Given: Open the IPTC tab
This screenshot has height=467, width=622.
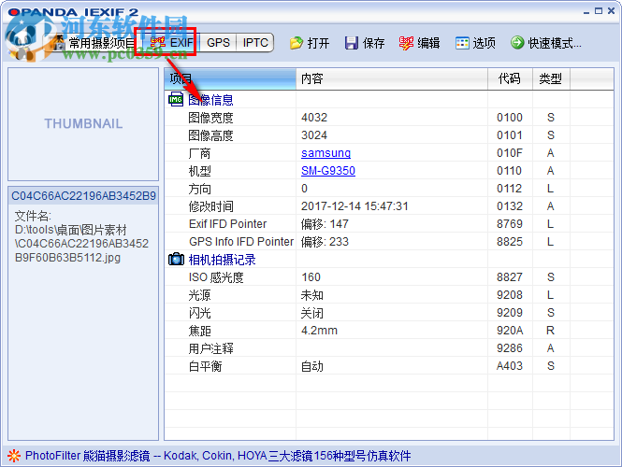Looking at the screenshot, I should click(255, 43).
